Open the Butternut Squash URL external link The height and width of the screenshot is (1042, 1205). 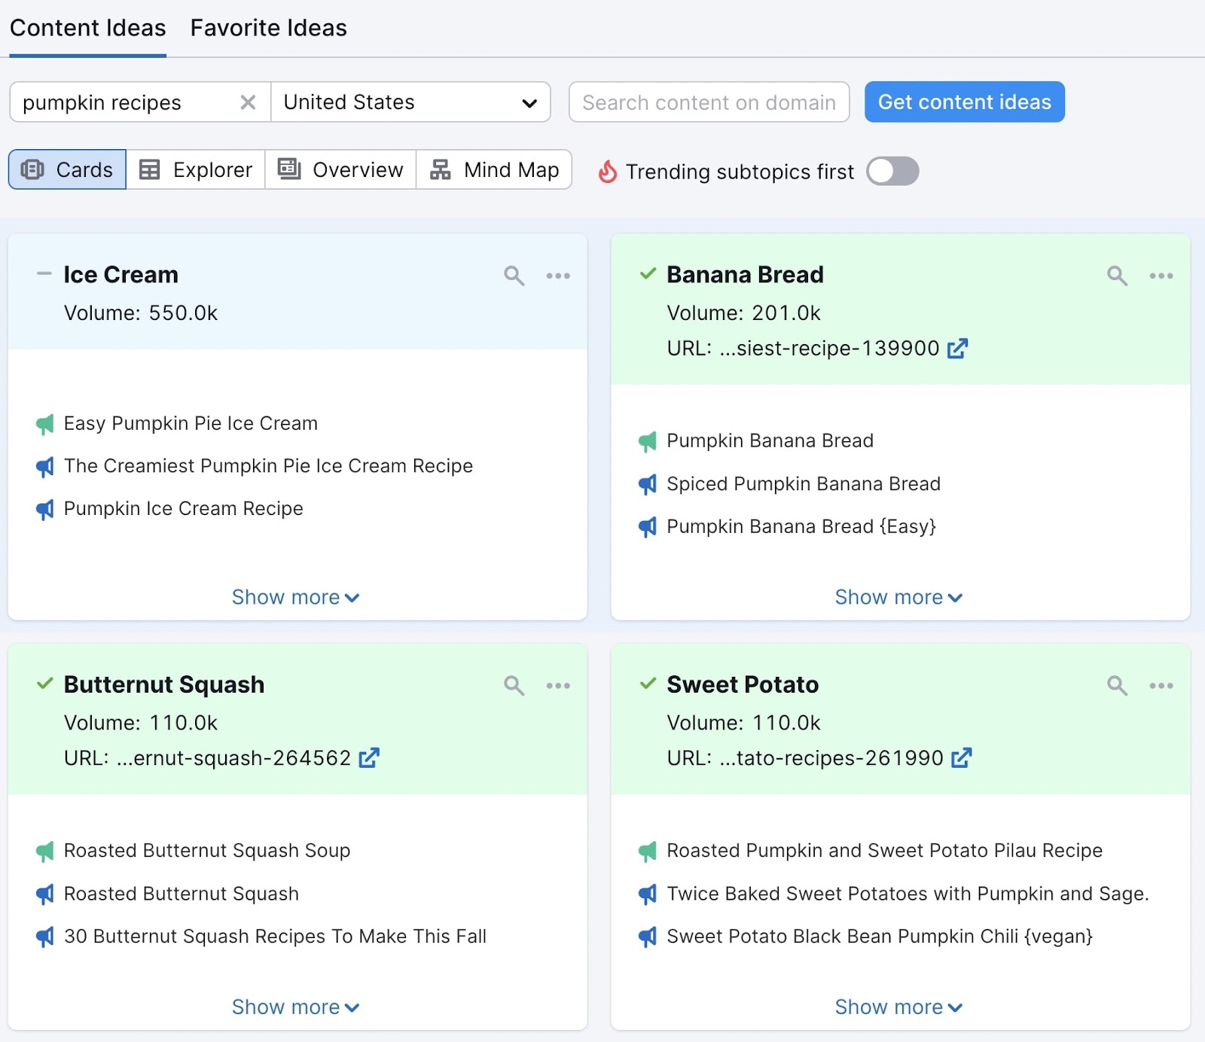(368, 758)
